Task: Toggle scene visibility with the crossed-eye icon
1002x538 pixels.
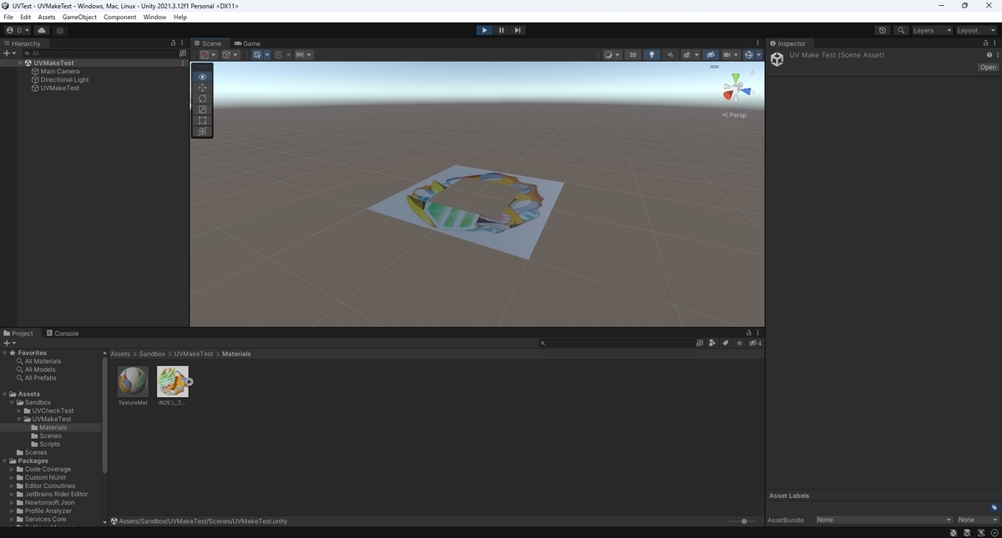Action: tap(711, 54)
